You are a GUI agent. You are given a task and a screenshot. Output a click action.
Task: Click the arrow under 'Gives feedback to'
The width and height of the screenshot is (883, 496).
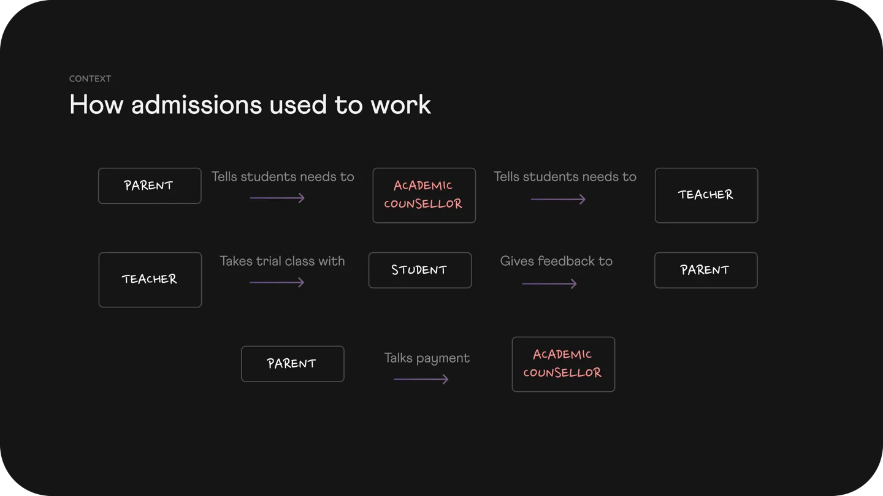(x=549, y=284)
